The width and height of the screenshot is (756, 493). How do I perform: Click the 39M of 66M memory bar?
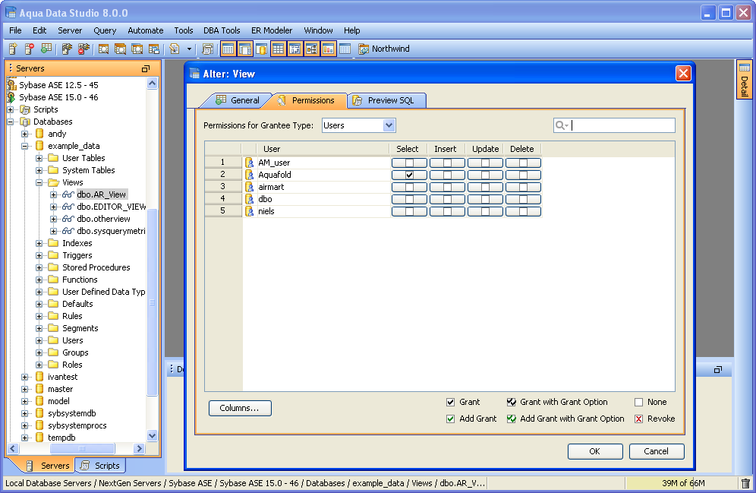tap(682, 483)
